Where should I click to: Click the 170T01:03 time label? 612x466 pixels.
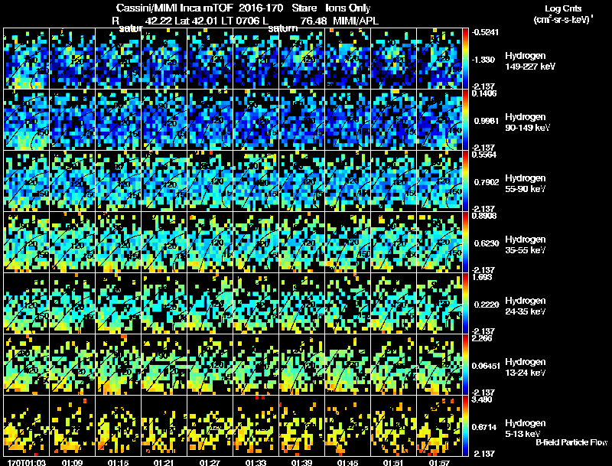pyautogui.click(x=26, y=463)
